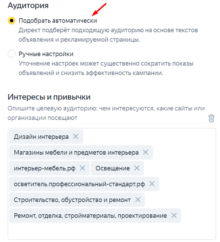Viewport: 220px width, 242px height.
Task: Remove "Строительство, обустройство и ремонт" tag
Action: 138,200
